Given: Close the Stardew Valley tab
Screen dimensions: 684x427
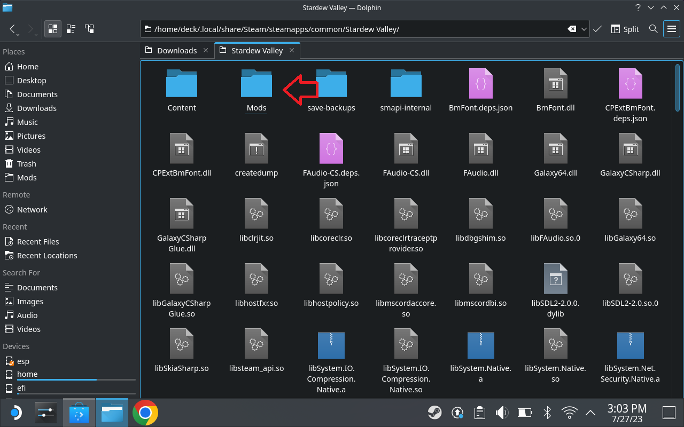Looking at the screenshot, I should (x=292, y=51).
